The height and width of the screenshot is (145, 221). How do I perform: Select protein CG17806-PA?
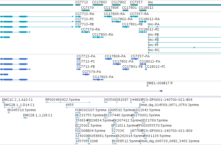115,56
